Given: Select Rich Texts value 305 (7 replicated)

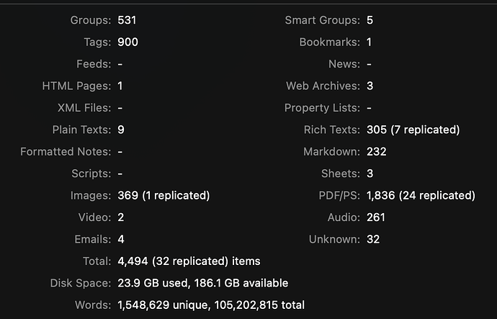Looking at the screenshot, I should coord(413,130).
